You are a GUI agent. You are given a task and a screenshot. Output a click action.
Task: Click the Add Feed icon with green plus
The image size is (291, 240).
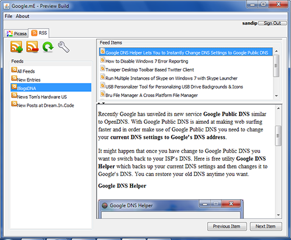16,46
